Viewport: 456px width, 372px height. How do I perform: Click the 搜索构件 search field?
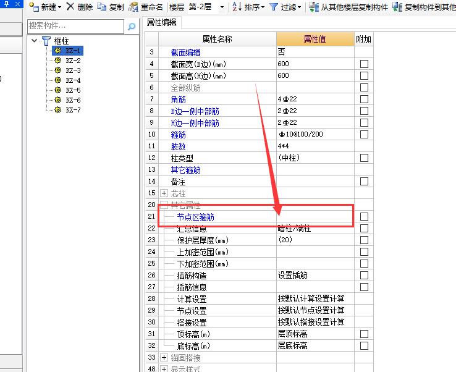[x=75, y=27]
